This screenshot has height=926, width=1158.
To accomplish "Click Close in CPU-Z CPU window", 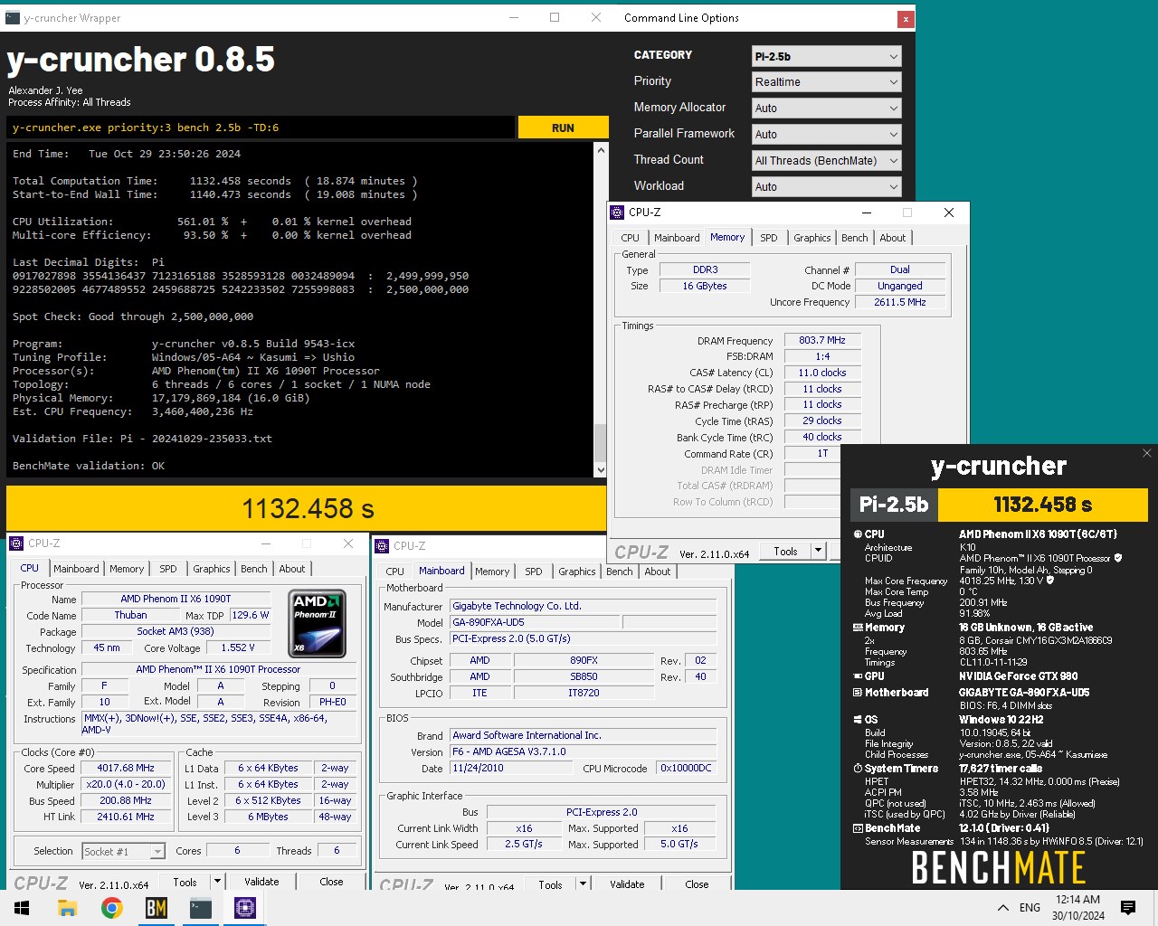I will pos(331,882).
